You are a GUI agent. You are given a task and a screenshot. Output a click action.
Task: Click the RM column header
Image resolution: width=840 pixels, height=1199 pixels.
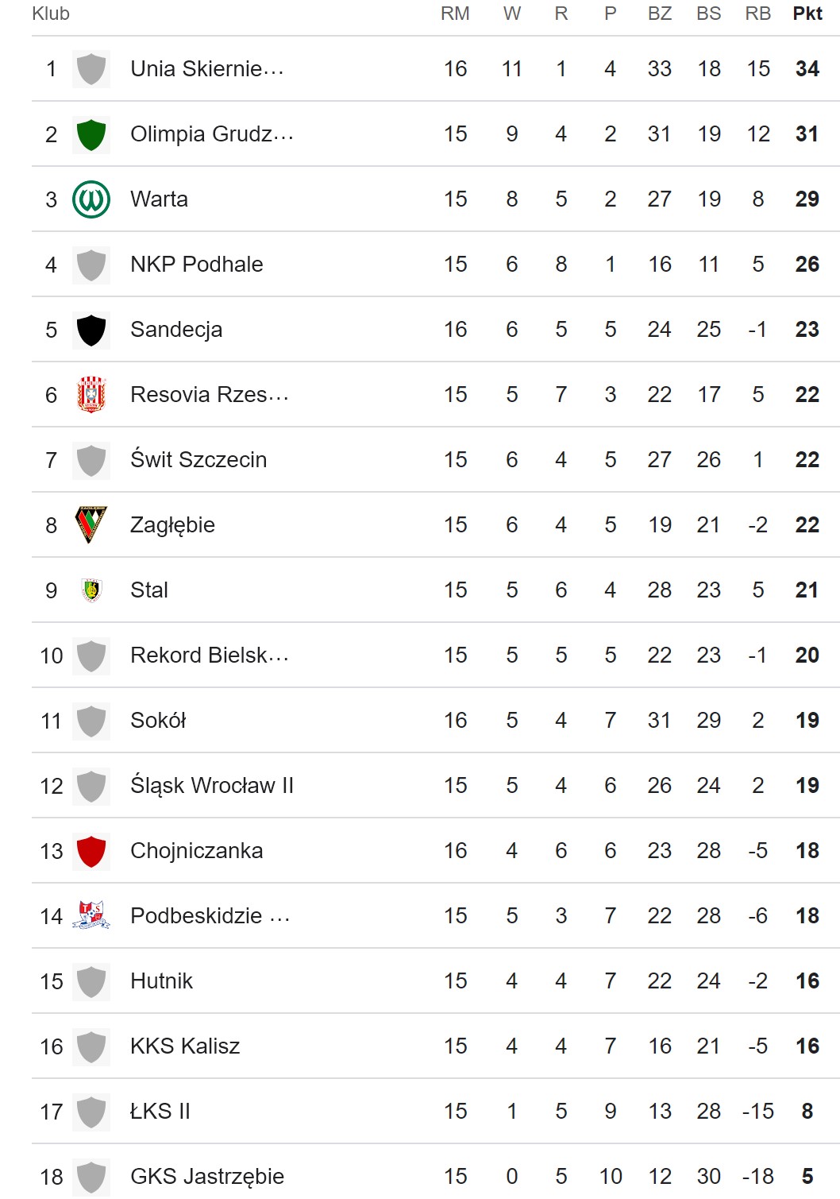(455, 14)
